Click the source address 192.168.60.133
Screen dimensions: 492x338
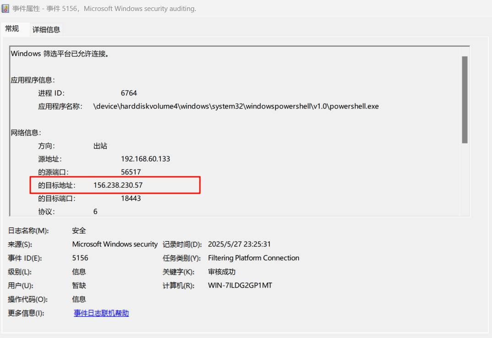[x=145, y=159]
